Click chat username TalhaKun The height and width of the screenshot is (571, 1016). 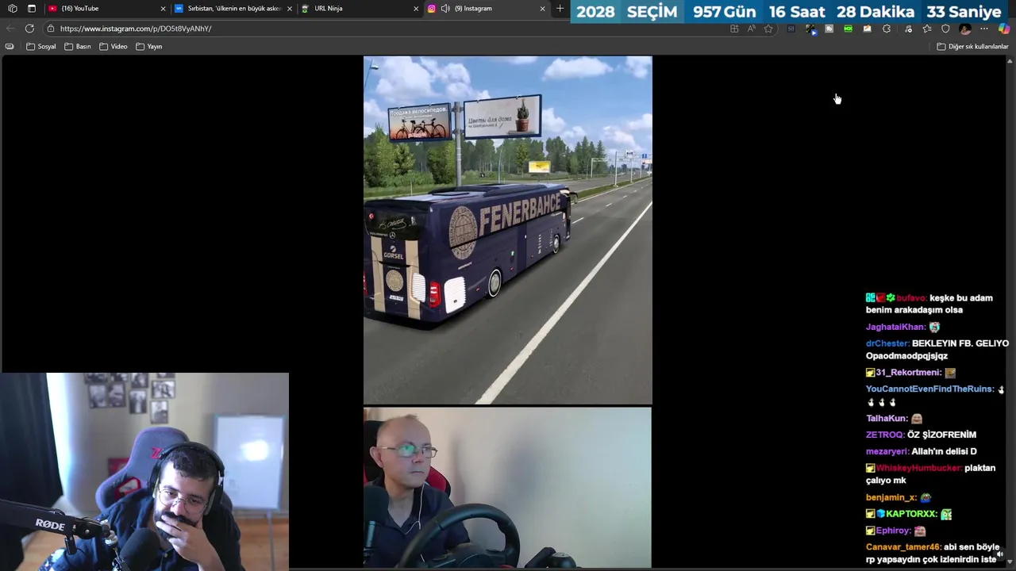[886, 418]
